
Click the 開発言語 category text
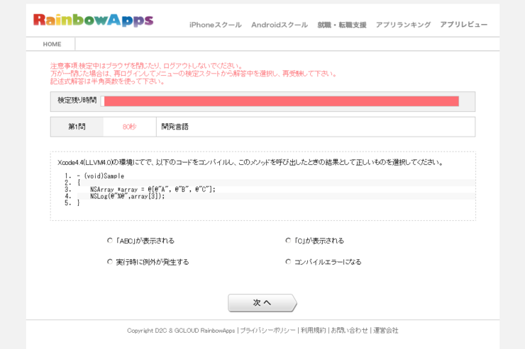(x=175, y=127)
